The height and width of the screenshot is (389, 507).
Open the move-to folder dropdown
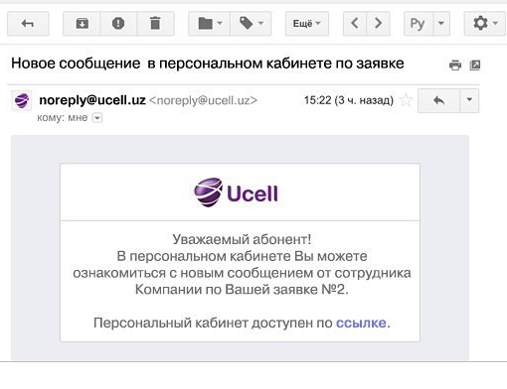[210, 24]
